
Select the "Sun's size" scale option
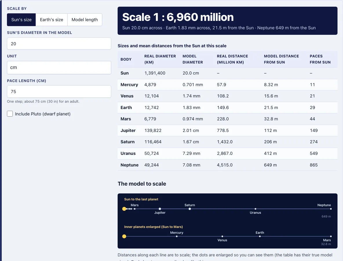tap(21, 20)
